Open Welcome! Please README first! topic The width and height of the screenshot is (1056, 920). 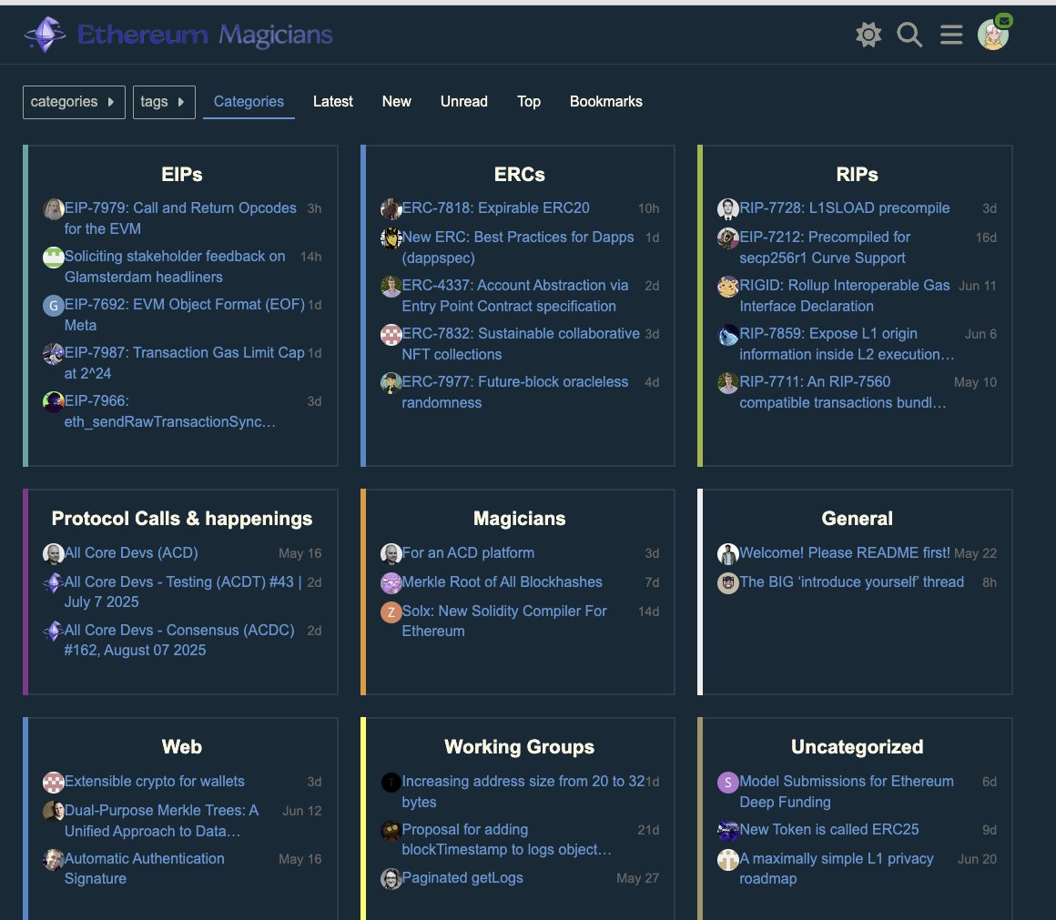(x=845, y=552)
